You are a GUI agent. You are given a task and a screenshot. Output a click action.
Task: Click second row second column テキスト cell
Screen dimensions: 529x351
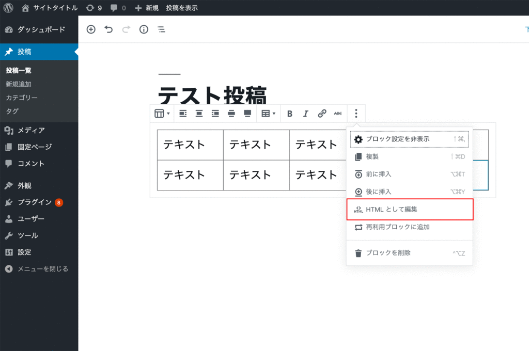(256, 176)
